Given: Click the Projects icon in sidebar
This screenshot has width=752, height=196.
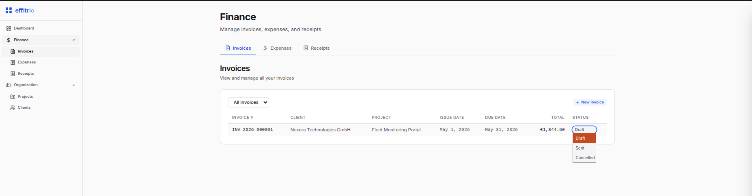Looking at the screenshot, I should coord(13,97).
